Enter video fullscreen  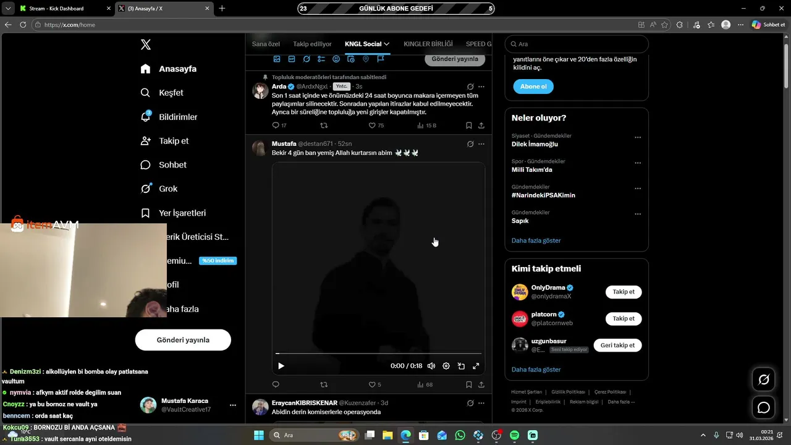pyautogui.click(x=476, y=366)
